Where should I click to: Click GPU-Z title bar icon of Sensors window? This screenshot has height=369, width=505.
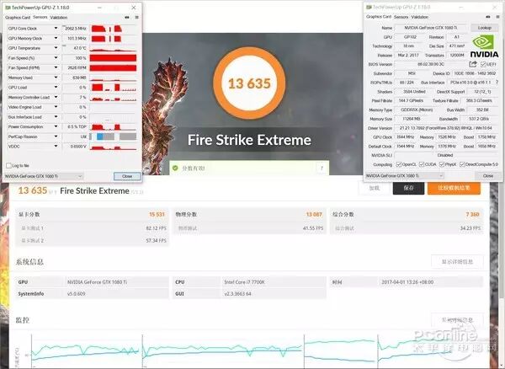[8, 7]
